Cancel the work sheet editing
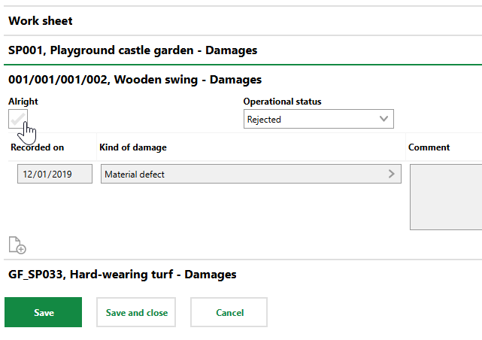 229,312
